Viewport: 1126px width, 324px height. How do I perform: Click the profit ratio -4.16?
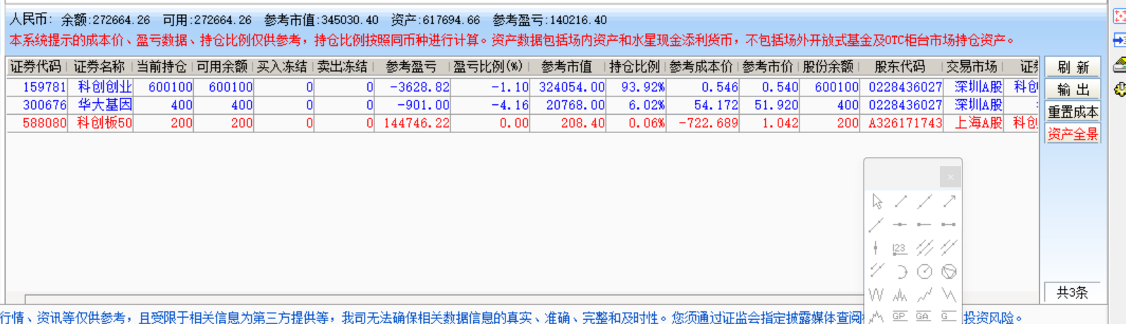pos(510,104)
